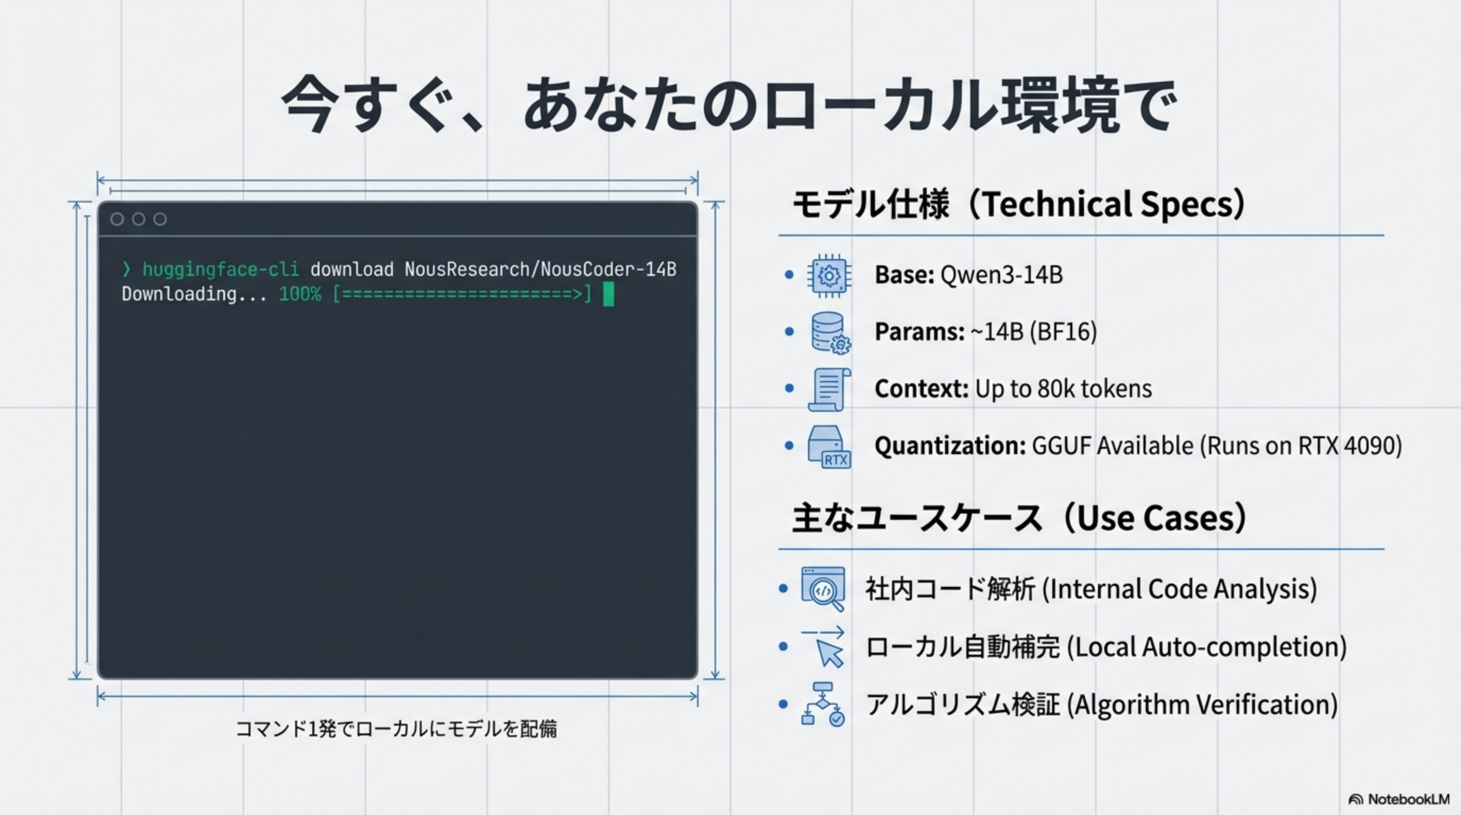Click the Technical Specs heading
The height and width of the screenshot is (815, 1461).
tap(1018, 204)
